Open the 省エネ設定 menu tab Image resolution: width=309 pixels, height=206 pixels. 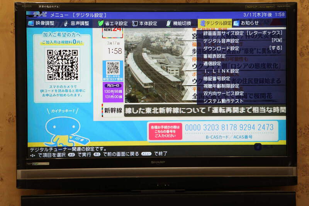click(x=113, y=24)
